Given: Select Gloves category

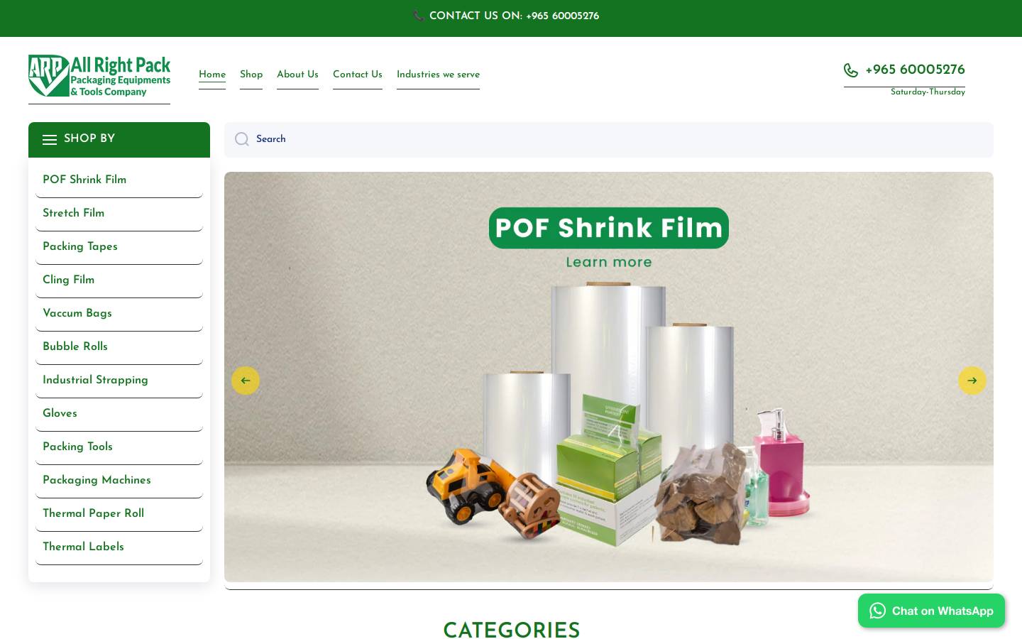Looking at the screenshot, I should (119, 414).
